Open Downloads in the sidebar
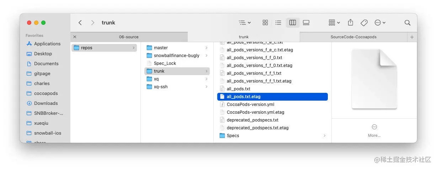Image resolution: width=437 pixels, height=169 pixels. click(42, 103)
